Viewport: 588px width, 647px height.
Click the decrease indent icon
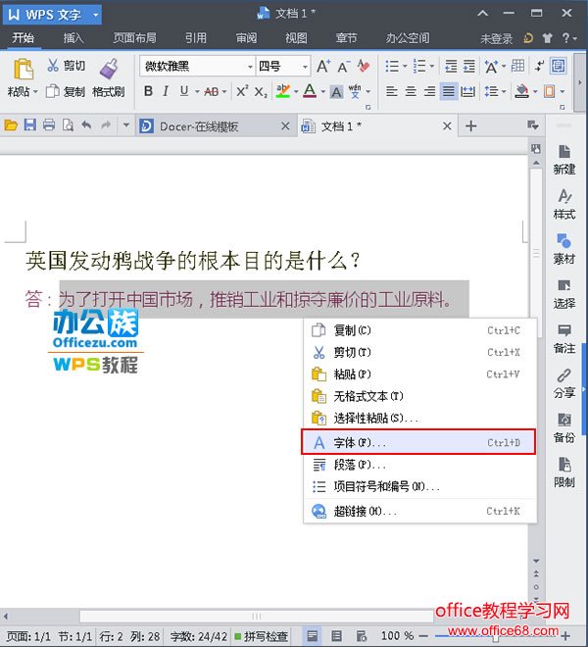pos(451,66)
